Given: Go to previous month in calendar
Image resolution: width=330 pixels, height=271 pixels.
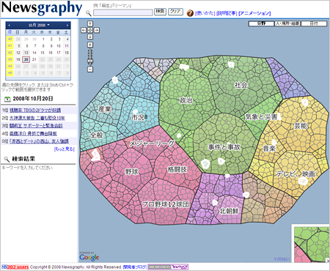Looking at the screenshot, I should tap(9, 25).
